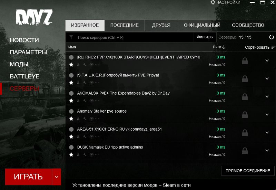
Task: Click the refresh server list icon
Action: pyautogui.click(x=271, y=37)
